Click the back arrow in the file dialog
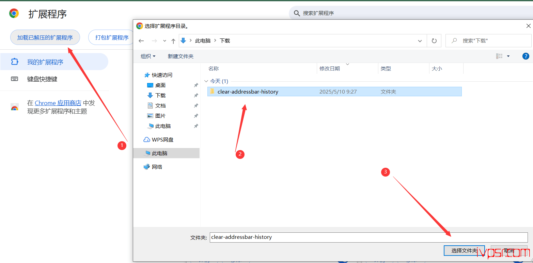The width and height of the screenshot is (533, 263). click(x=141, y=41)
